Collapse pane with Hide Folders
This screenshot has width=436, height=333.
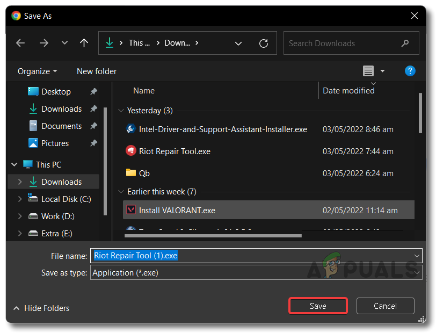41,308
